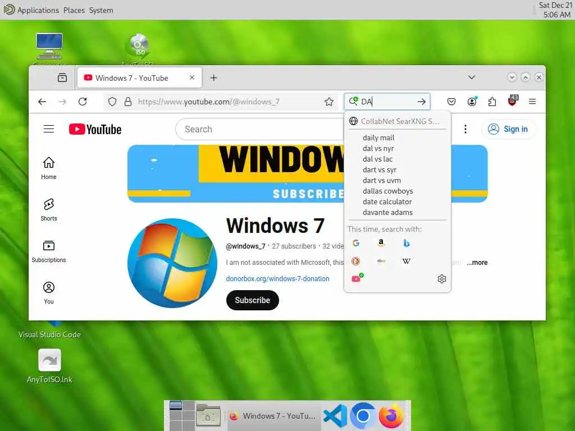
Task: Open Firefox hamburger application menu
Action: [532, 102]
